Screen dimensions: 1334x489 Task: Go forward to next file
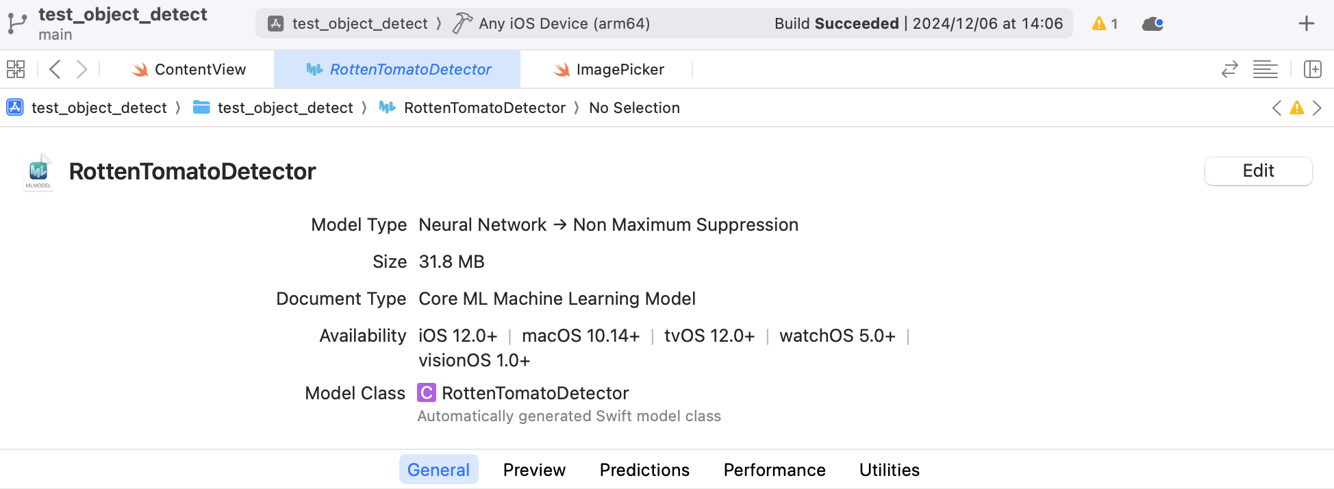click(81, 69)
